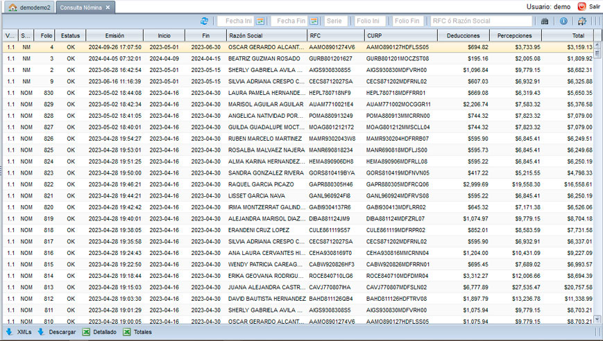Sort by the Deducciones column header
This screenshot has height=341, width=603.
464,35
